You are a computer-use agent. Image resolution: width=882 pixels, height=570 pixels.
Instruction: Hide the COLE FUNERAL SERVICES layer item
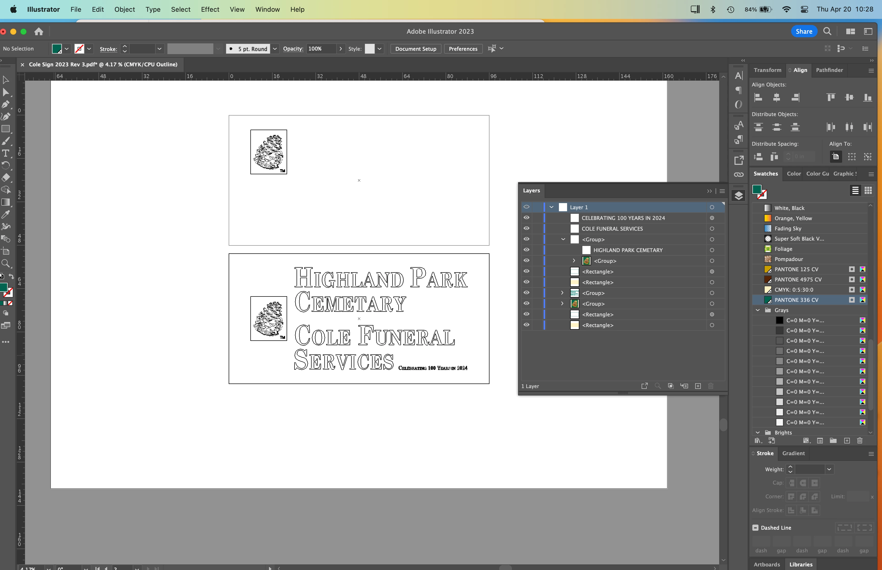click(x=526, y=228)
